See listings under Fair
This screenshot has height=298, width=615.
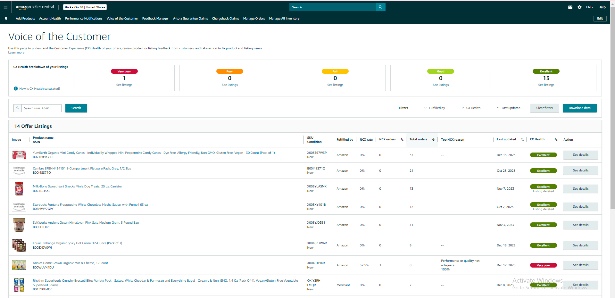click(x=335, y=85)
